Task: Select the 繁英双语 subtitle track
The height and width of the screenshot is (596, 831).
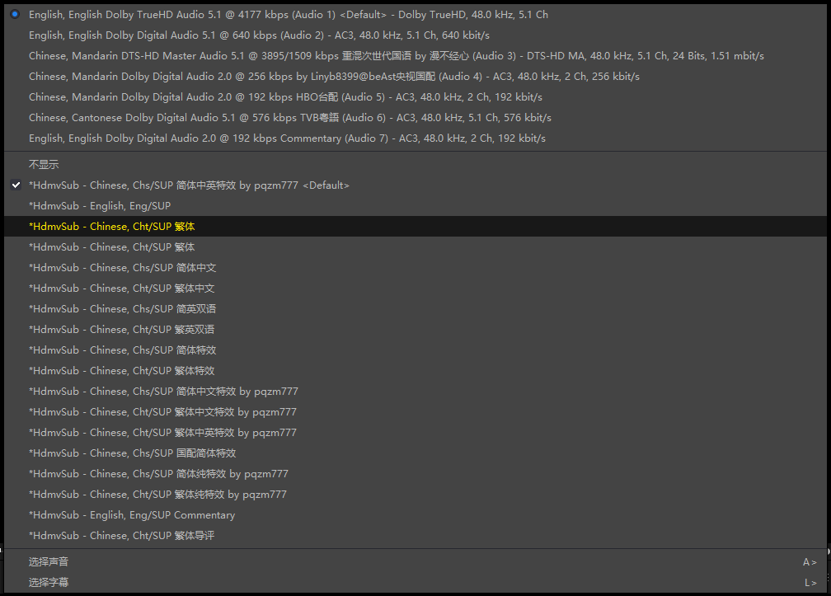Action: pyautogui.click(x=122, y=330)
